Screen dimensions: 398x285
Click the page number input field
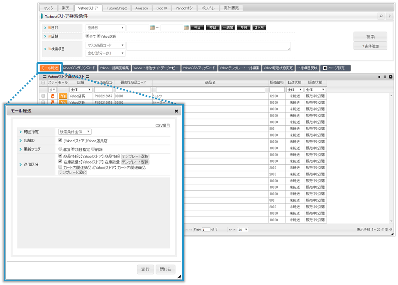206,229
